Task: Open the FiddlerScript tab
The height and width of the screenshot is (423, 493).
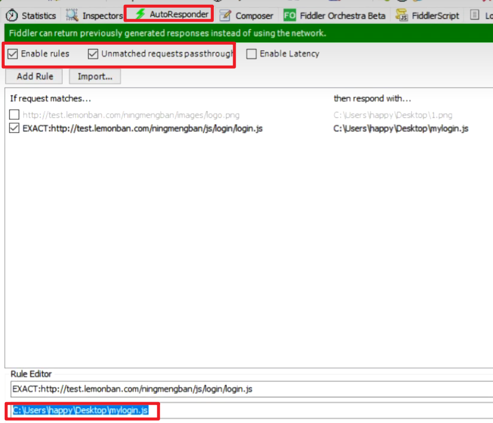Action: click(427, 16)
